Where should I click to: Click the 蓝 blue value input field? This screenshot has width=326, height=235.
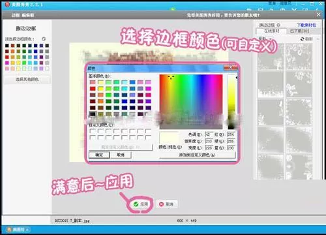(x=231, y=148)
